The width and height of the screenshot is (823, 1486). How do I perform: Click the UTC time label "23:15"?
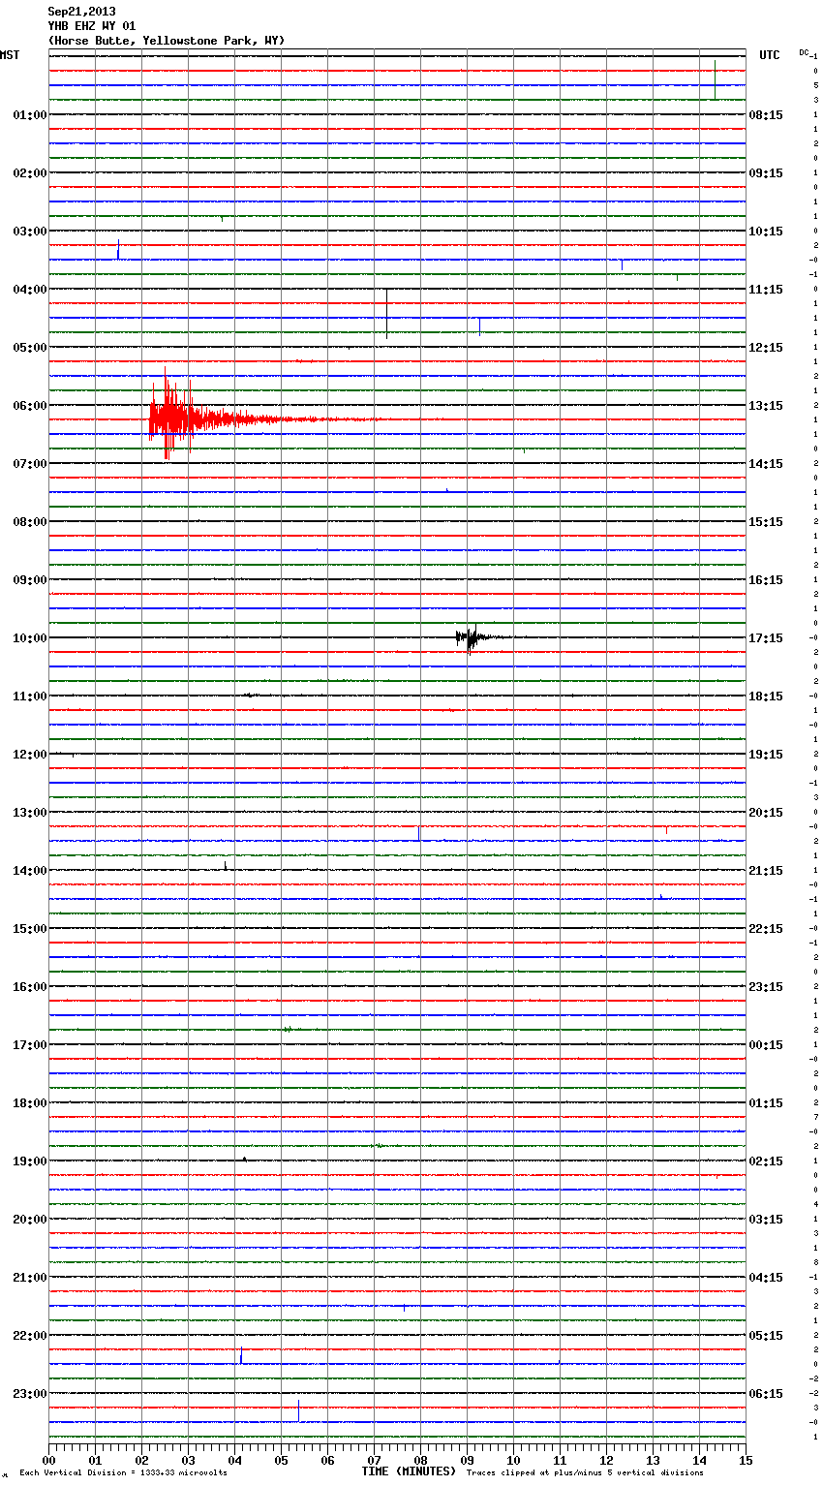click(x=766, y=987)
